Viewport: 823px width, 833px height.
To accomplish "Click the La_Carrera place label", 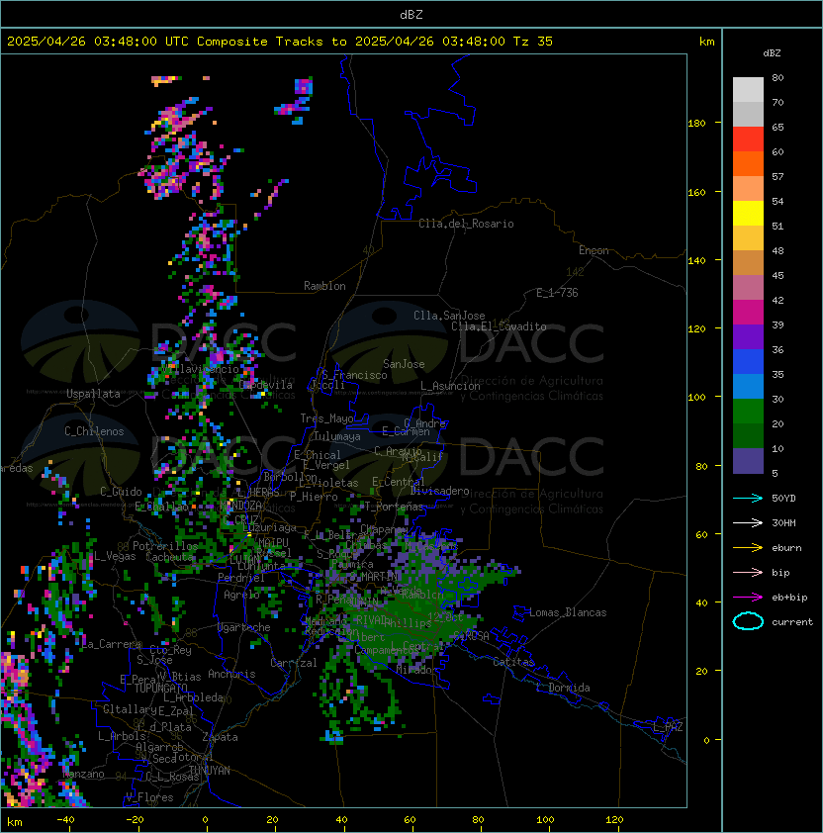I will (x=112, y=644).
